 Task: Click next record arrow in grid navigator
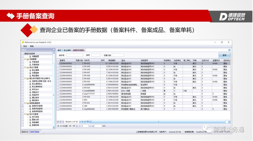point(81,121)
